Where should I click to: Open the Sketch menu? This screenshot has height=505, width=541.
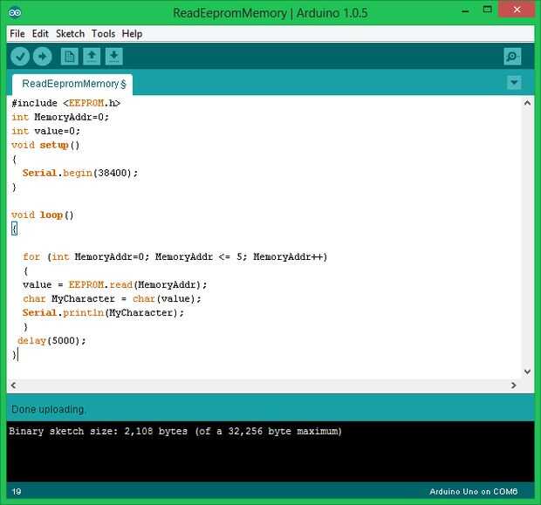point(70,34)
